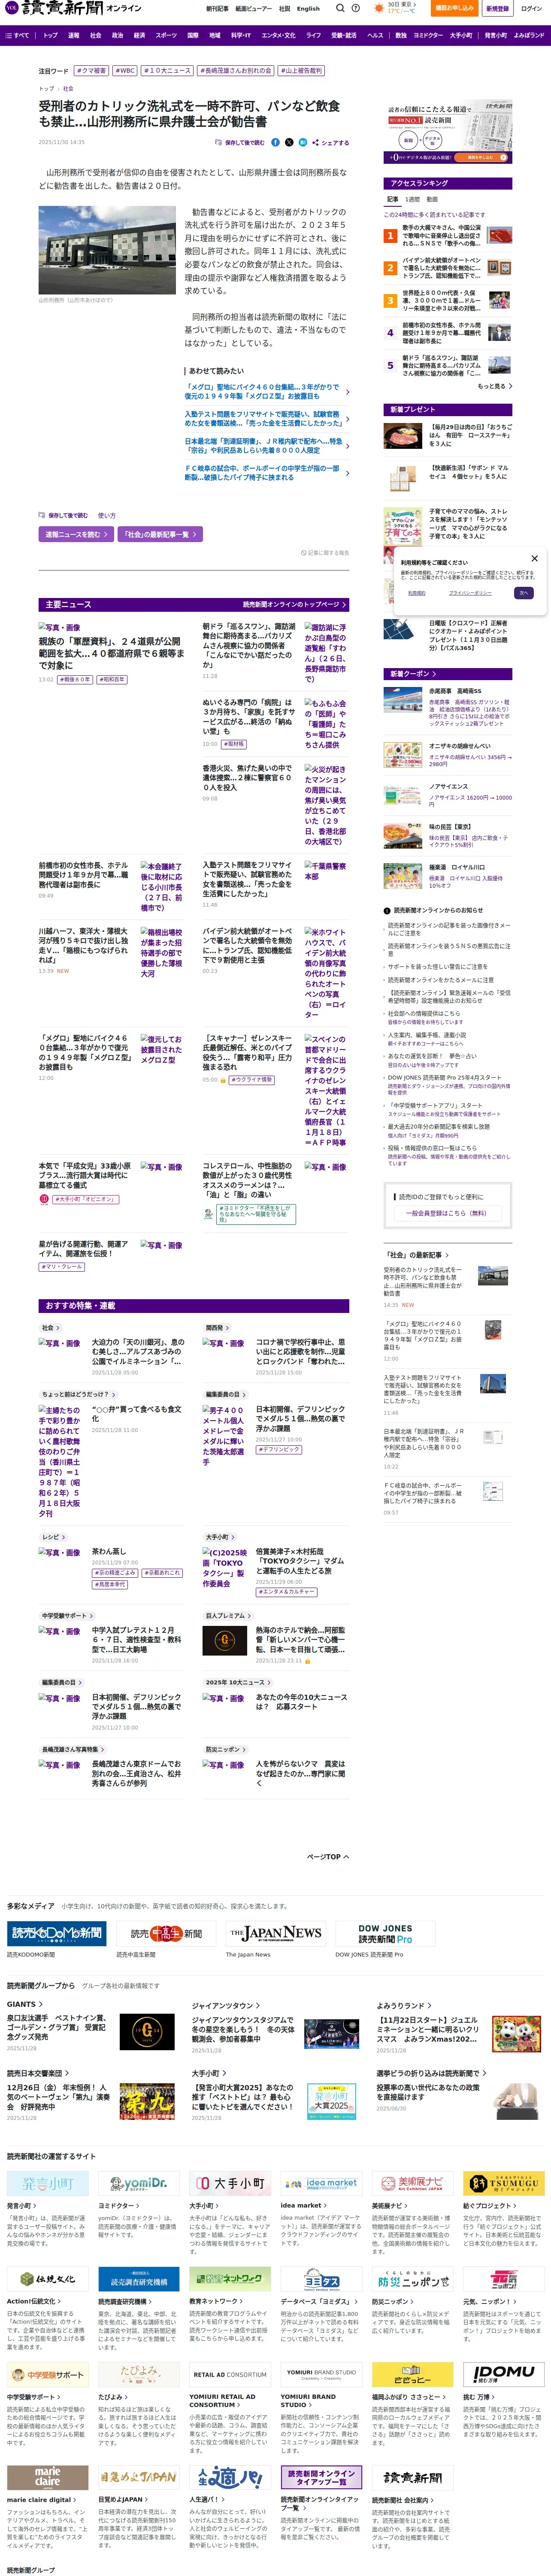Open the 大手小町 site logo

click(x=230, y=2183)
